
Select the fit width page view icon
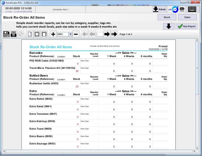pyautogui.click(x=44, y=34)
